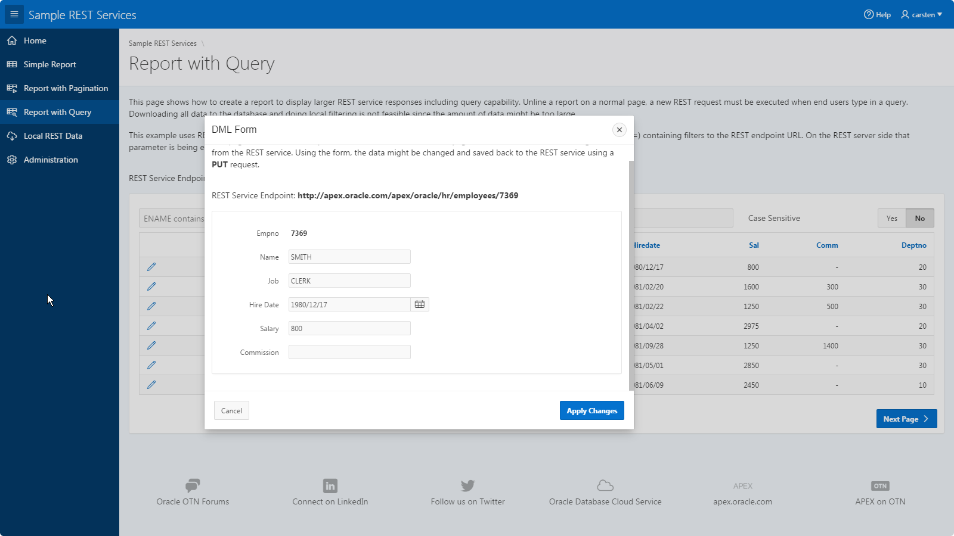Image resolution: width=954 pixels, height=536 pixels.
Task: Click the hamburger navigation menu icon
Action: 14,14
